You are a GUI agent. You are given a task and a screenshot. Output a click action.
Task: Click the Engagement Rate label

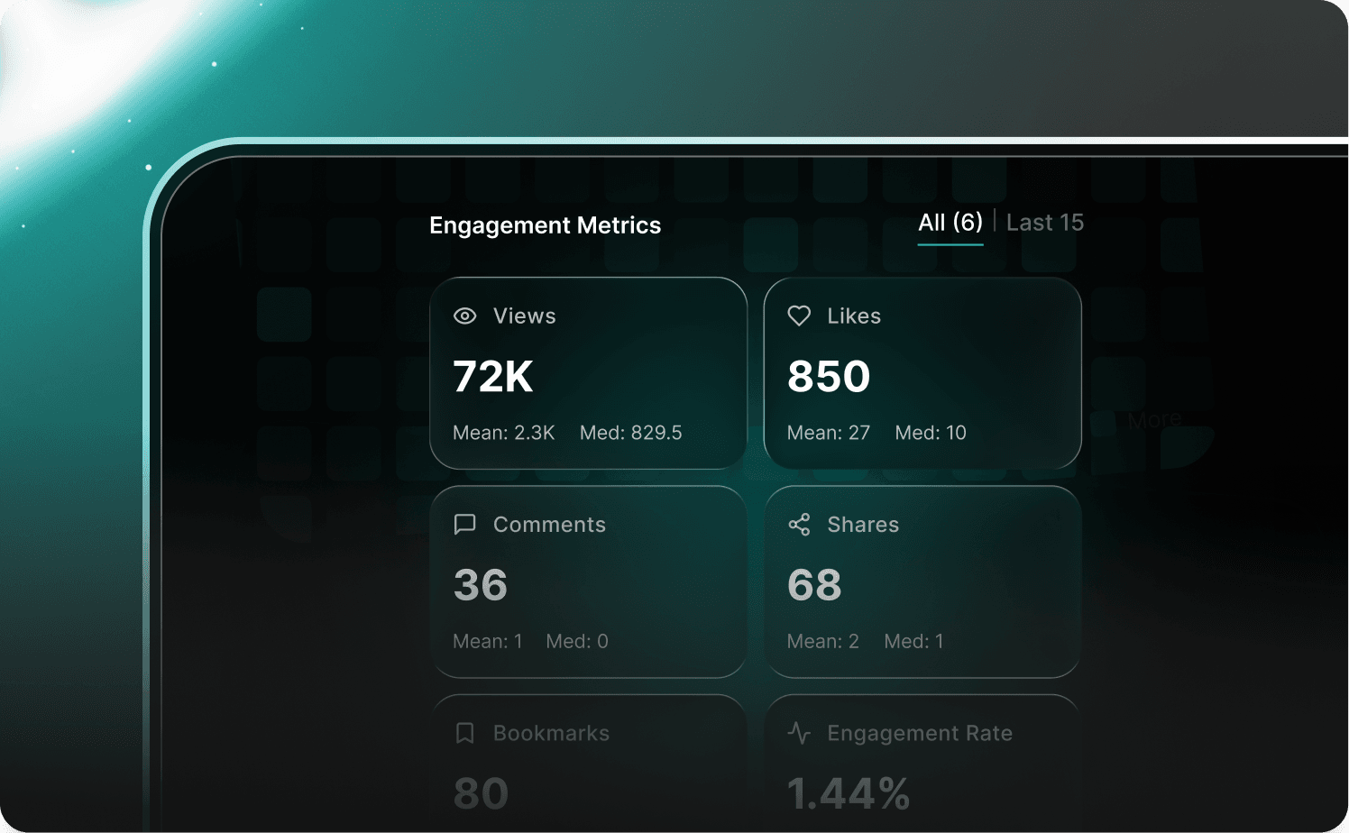pyautogui.click(x=920, y=734)
